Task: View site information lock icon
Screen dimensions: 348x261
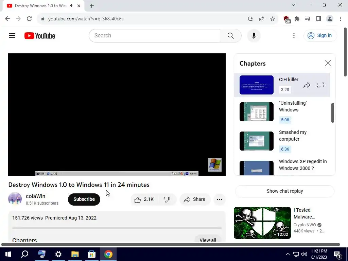Action: pyautogui.click(x=43, y=19)
